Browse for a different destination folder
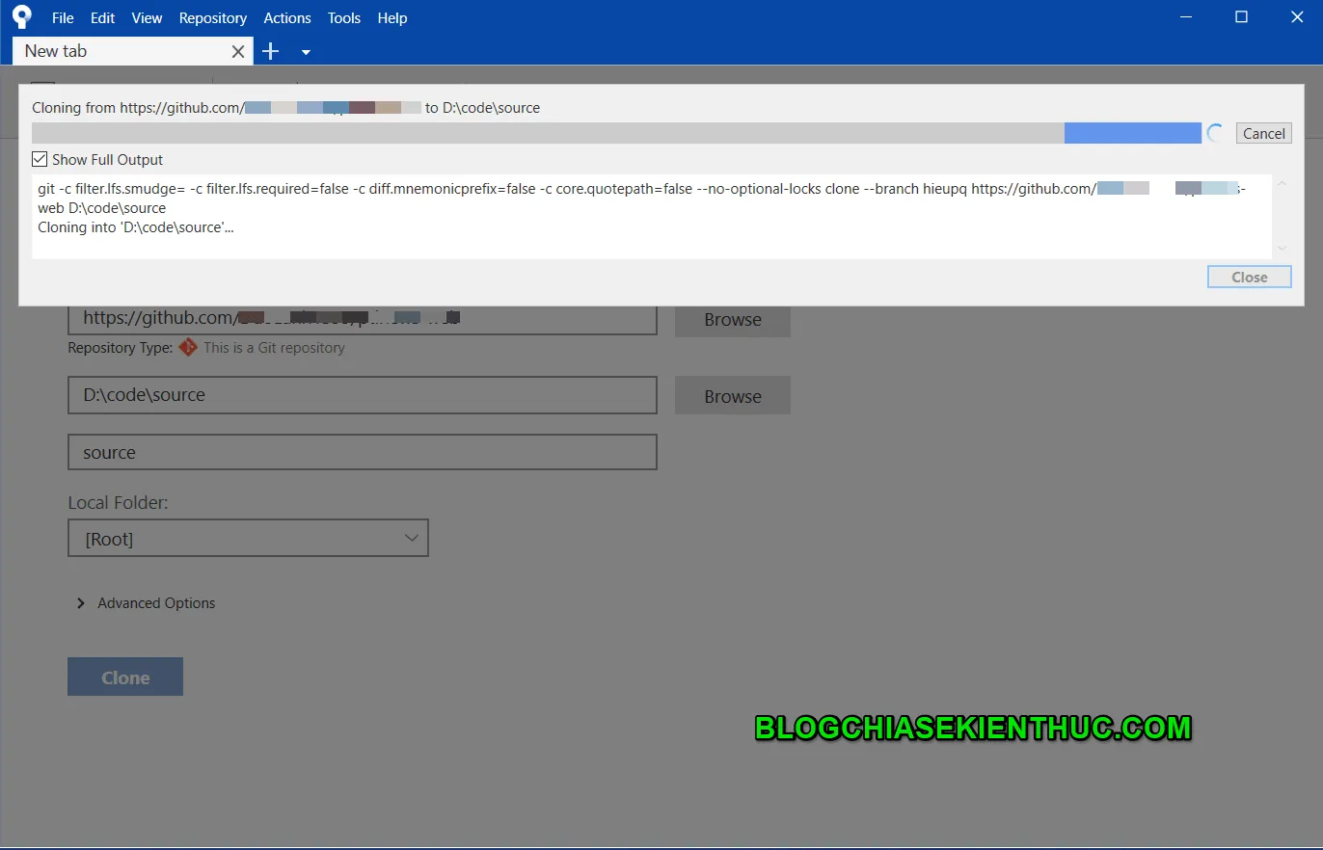 click(732, 395)
